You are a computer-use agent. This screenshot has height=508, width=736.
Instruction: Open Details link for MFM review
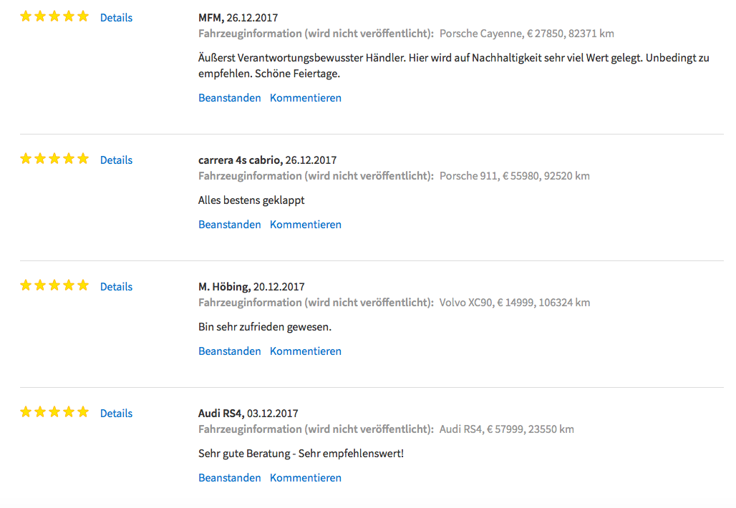tap(116, 18)
